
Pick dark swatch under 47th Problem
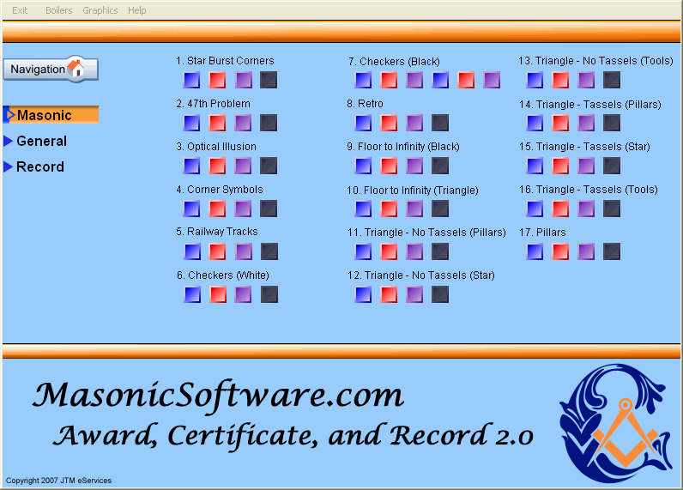(x=269, y=123)
